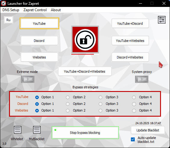Toggle the System proxy switch

pos(142,79)
